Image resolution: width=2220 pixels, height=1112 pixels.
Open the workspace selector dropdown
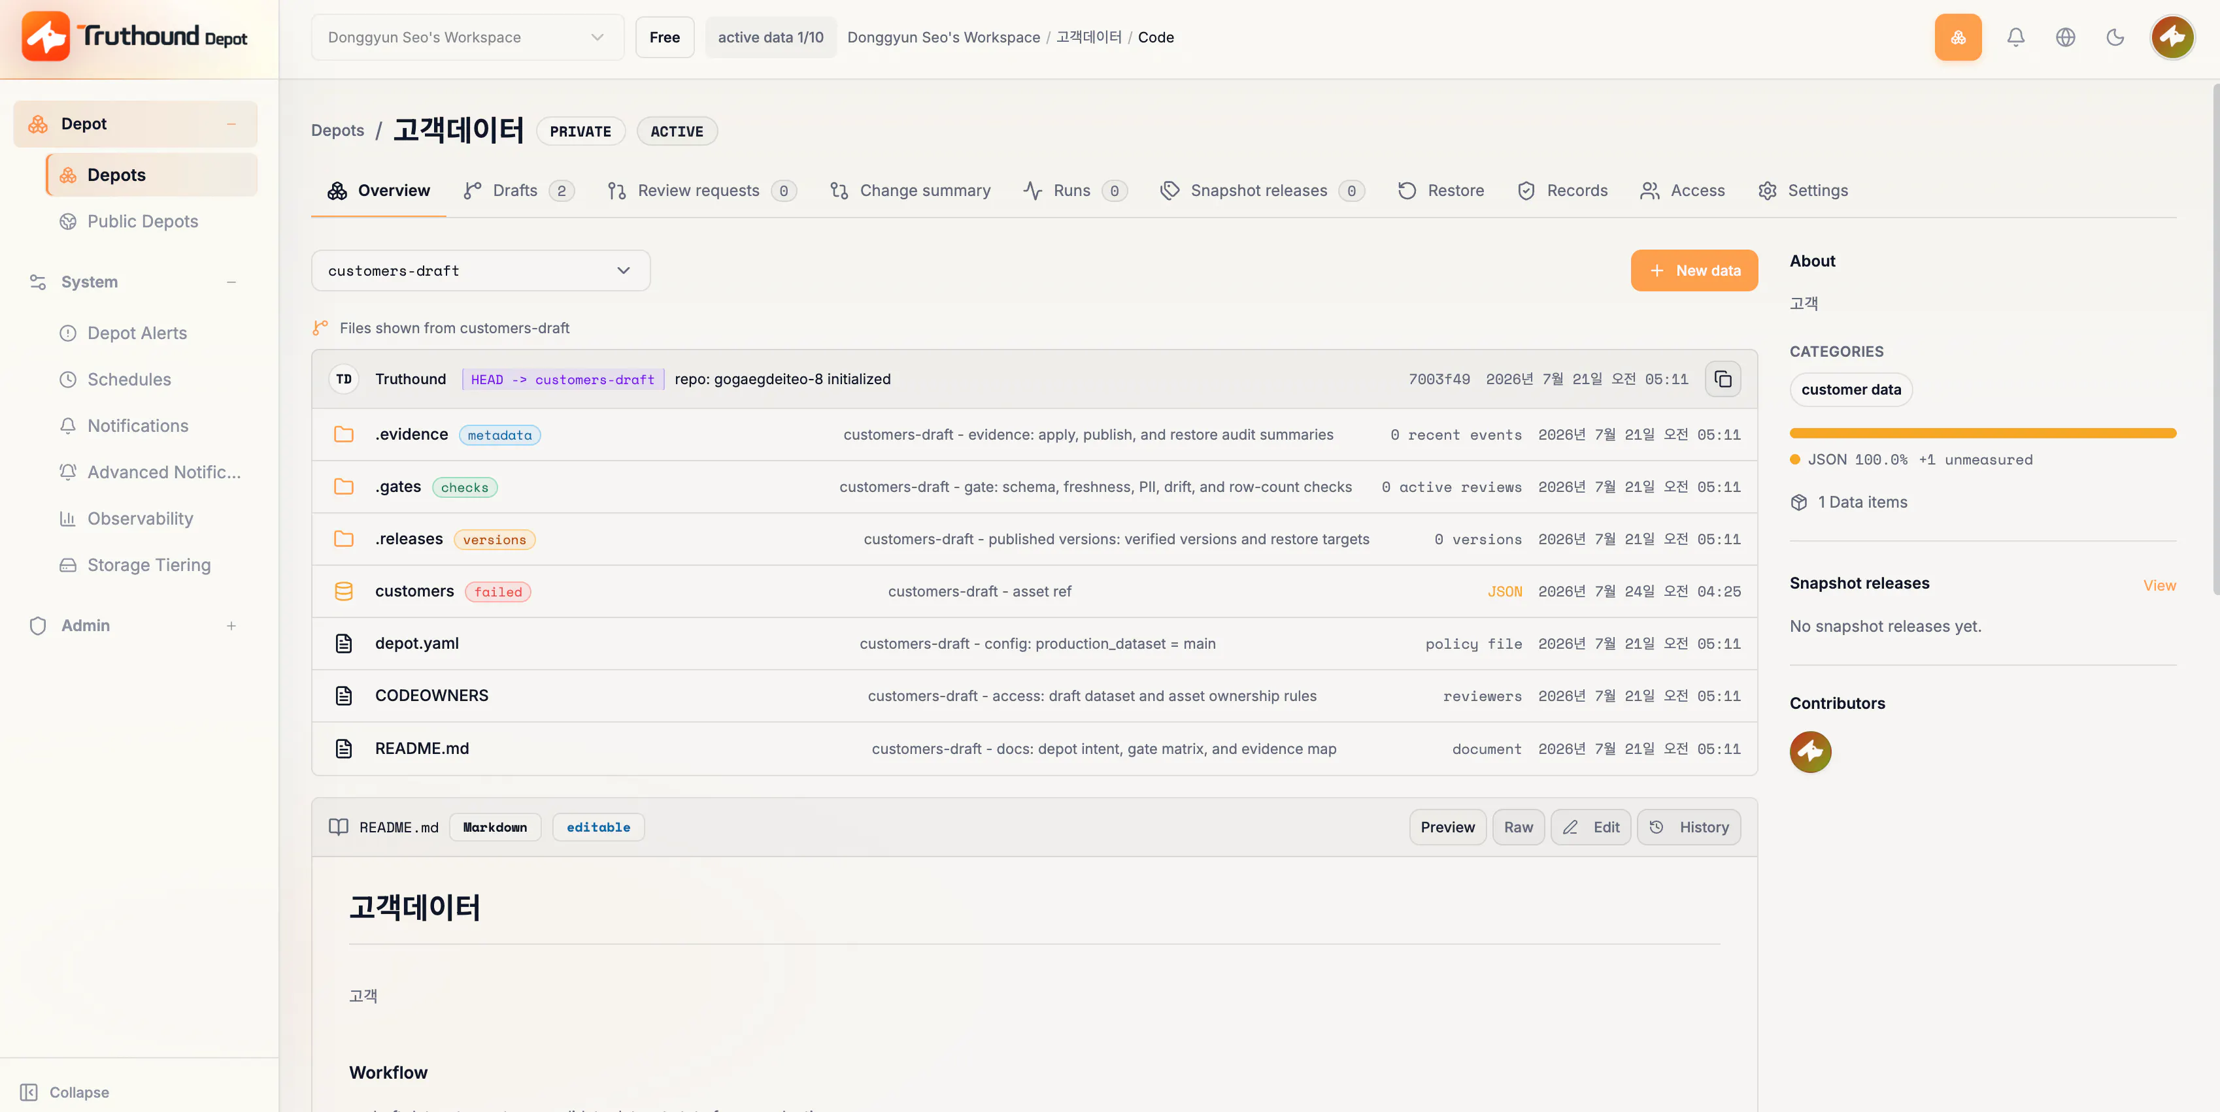pos(467,37)
